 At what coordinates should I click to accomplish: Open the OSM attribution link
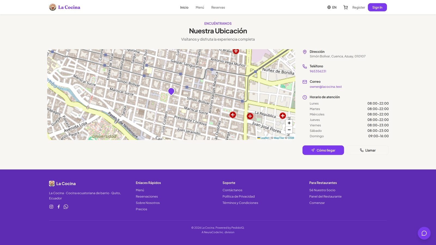pos(291,138)
